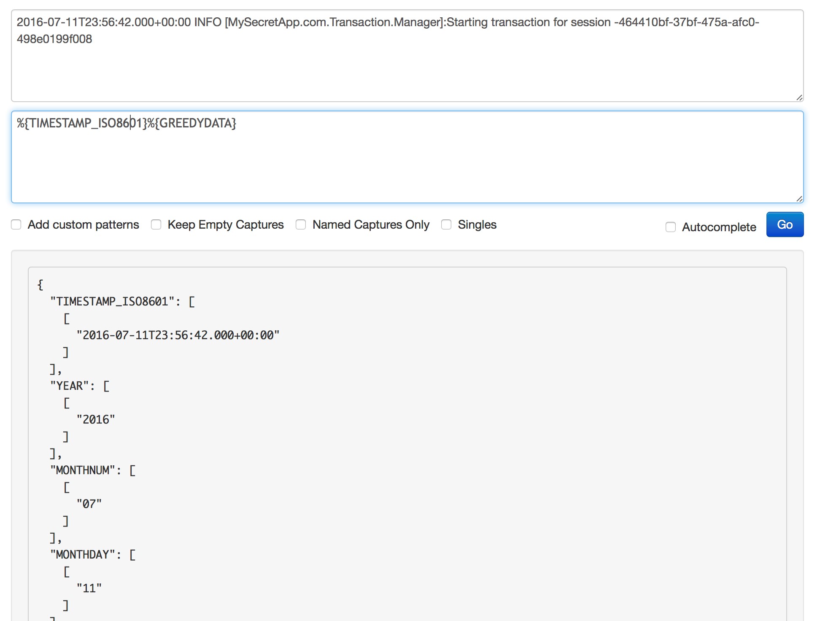820x621 pixels.
Task: Click the TIMESTAMP_ISO8601 key in the output
Action: tap(112, 302)
